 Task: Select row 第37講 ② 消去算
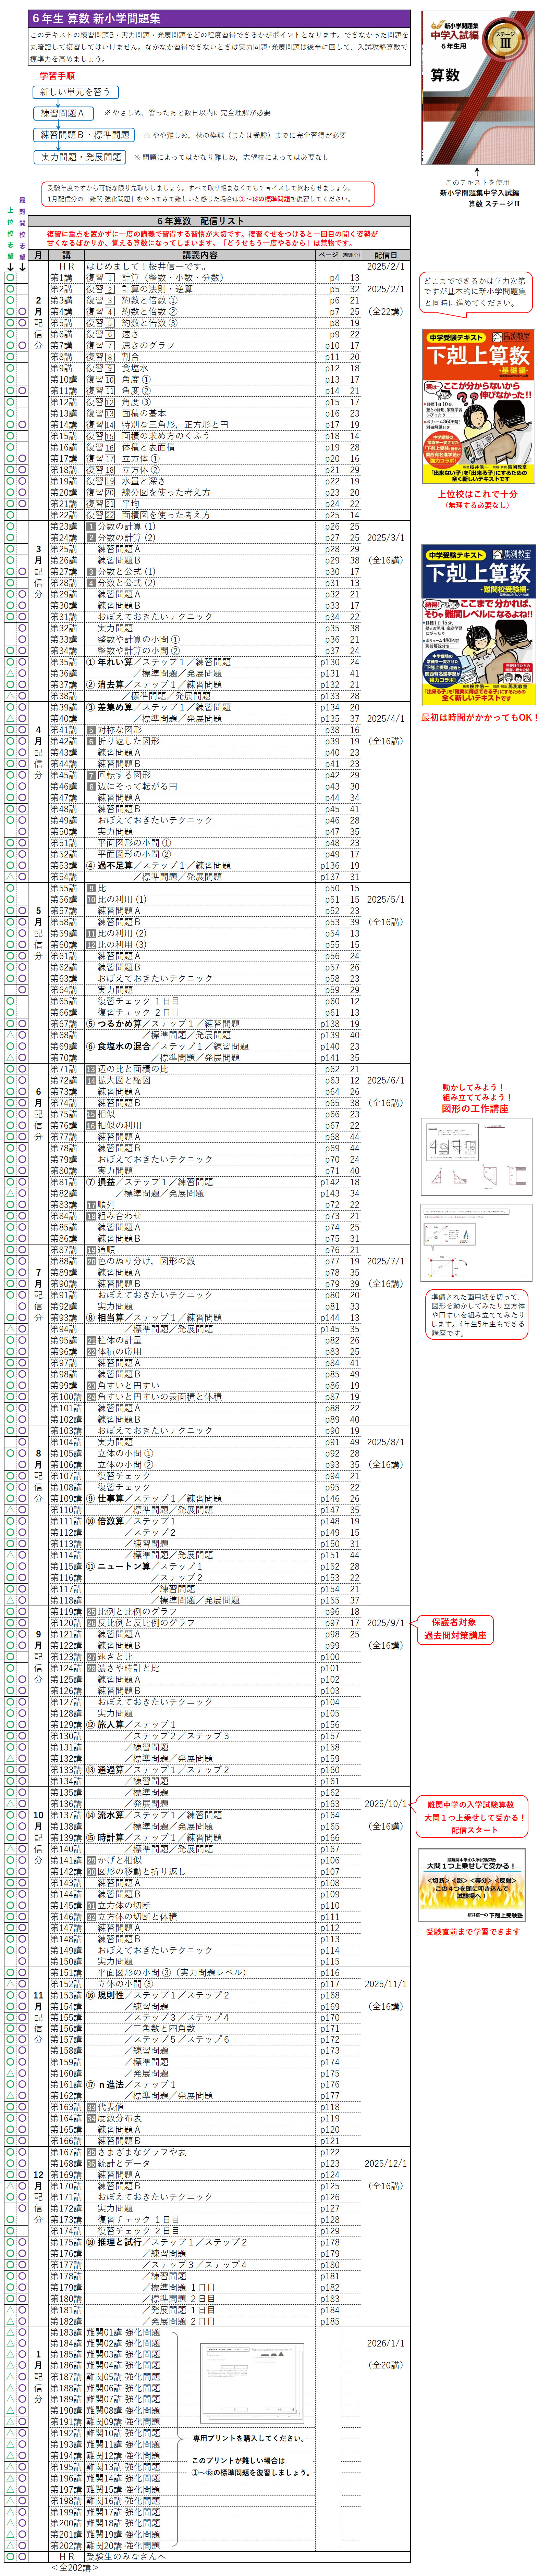click(205, 685)
